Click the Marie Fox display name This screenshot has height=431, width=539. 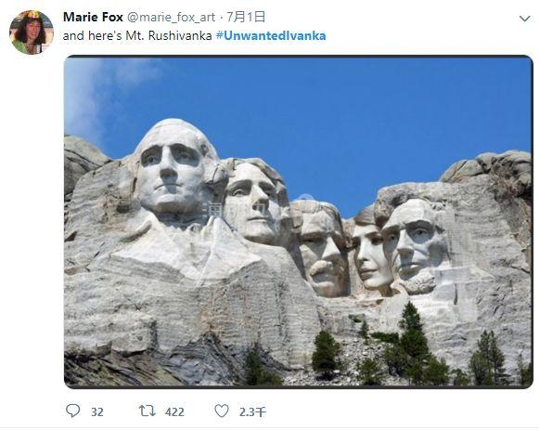93,17
